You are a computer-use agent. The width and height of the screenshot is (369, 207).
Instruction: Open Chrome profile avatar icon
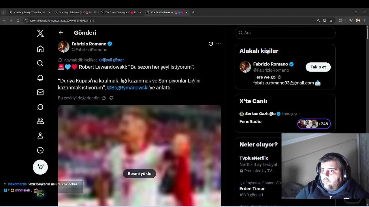point(358,21)
